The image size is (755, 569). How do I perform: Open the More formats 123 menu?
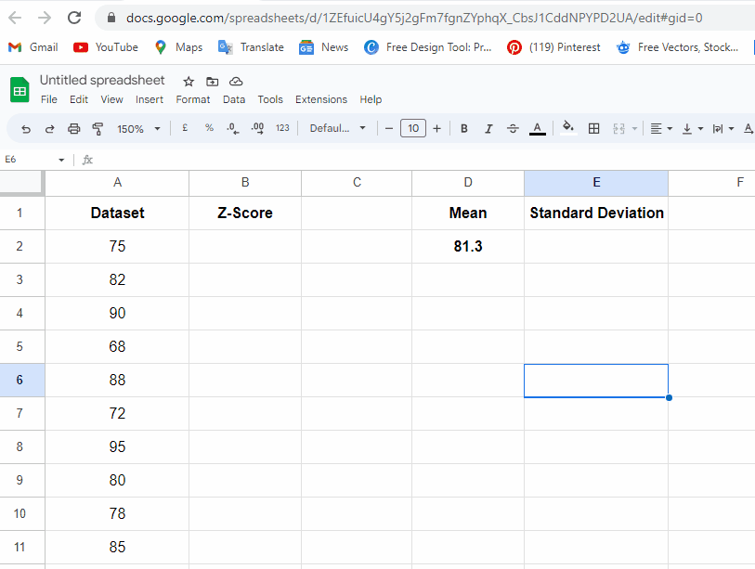(x=282, y=128)
